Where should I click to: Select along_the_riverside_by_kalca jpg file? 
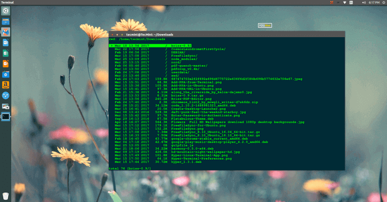(x=183, y=92)
